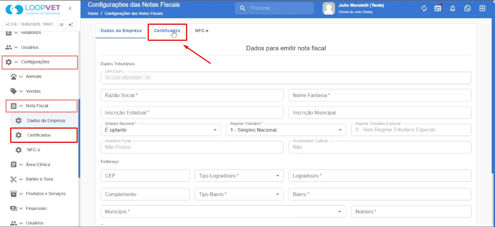
Task: Open the notifications bell
Action: [x=453, y=8]
